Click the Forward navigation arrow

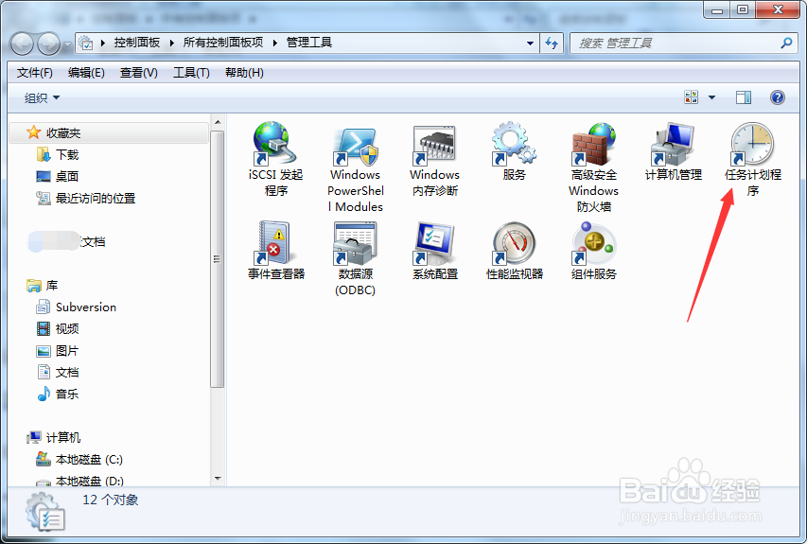coord(49,44)
